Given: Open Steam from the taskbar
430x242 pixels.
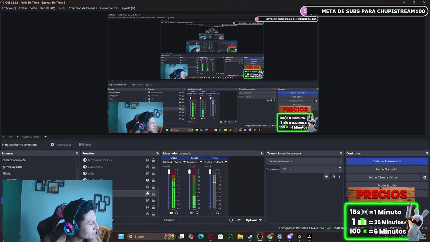Looking at the screenshot, I should click(x=250, y=237).
